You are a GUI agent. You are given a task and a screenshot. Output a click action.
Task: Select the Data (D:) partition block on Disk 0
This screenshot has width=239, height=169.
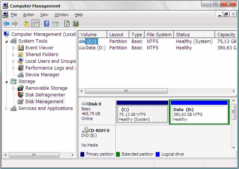(x=199, y=112)
